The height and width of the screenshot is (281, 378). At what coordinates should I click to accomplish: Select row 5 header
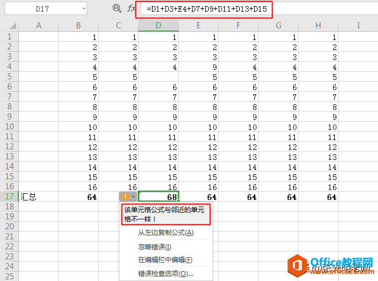click(x=9, y=77)
